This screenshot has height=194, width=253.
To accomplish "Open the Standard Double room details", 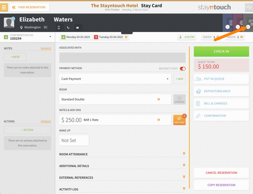I will (x=115, y=99).
